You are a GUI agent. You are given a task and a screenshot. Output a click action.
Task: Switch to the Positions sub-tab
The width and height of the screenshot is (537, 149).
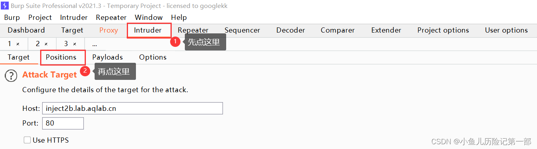click(x=61, y=57)
